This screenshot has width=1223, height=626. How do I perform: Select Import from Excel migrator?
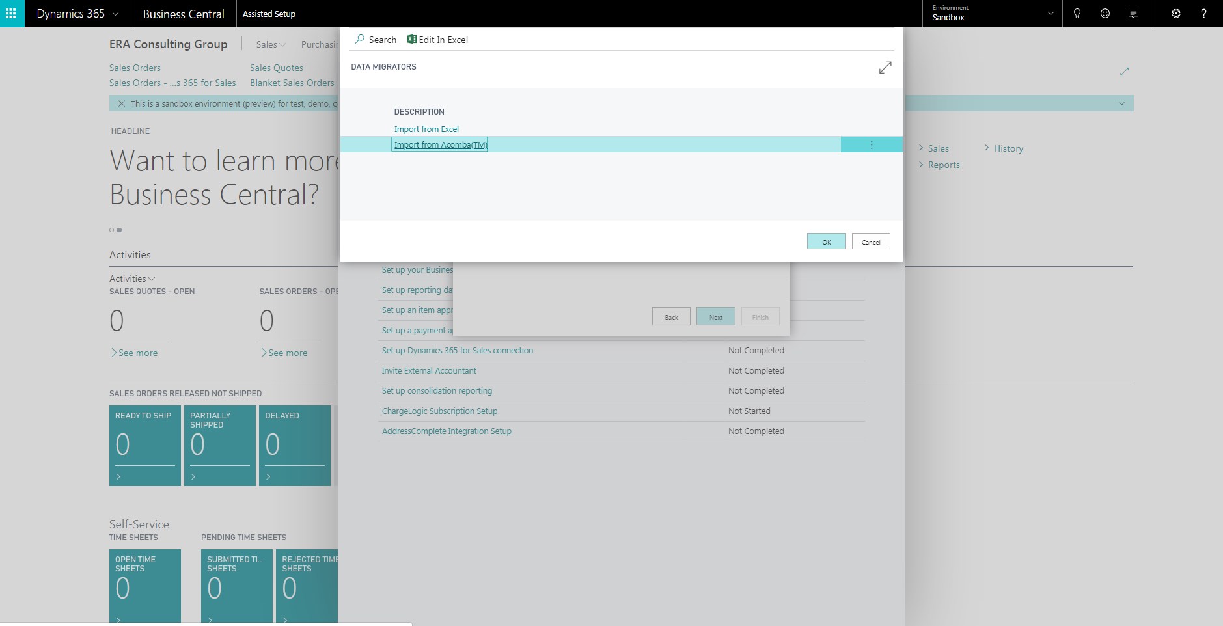click(426, 129)
